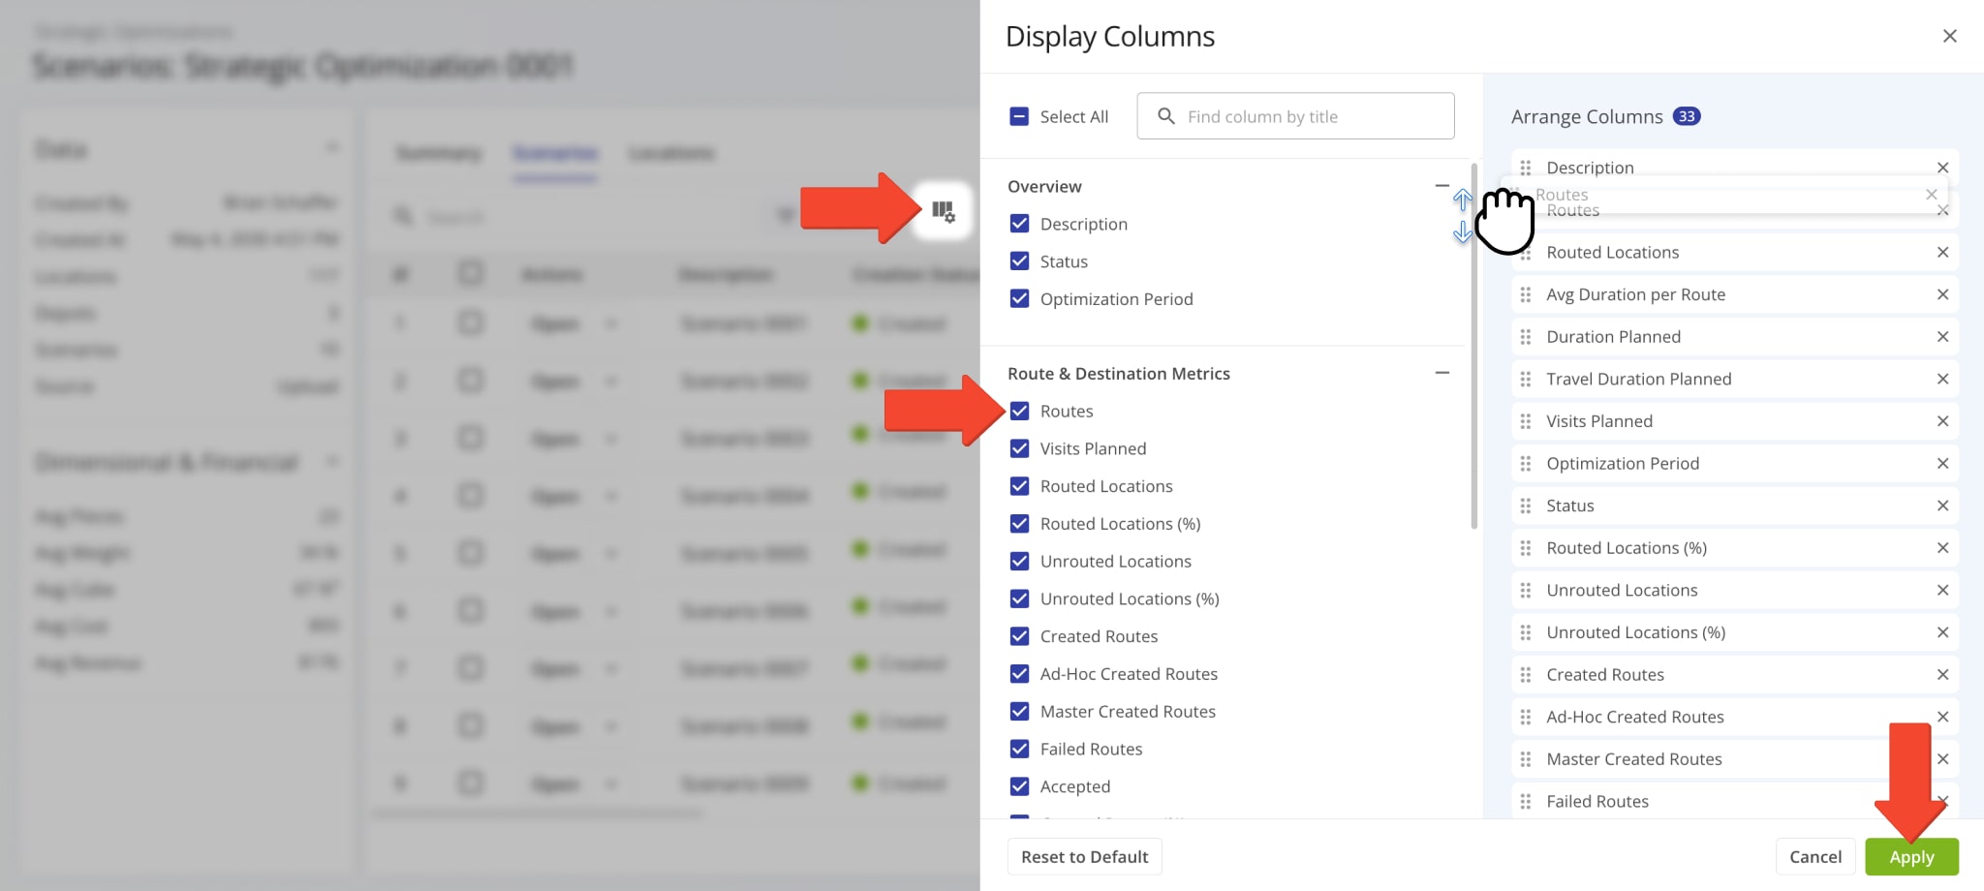Remove Status from arranged columns
1984x891 pixels.
1942,506
